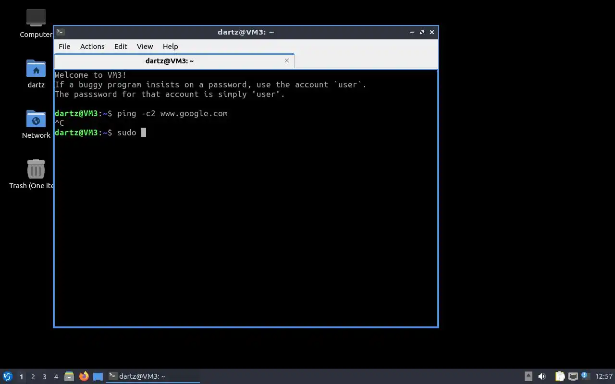Open the update notifier tray icon

pos(585,376)
